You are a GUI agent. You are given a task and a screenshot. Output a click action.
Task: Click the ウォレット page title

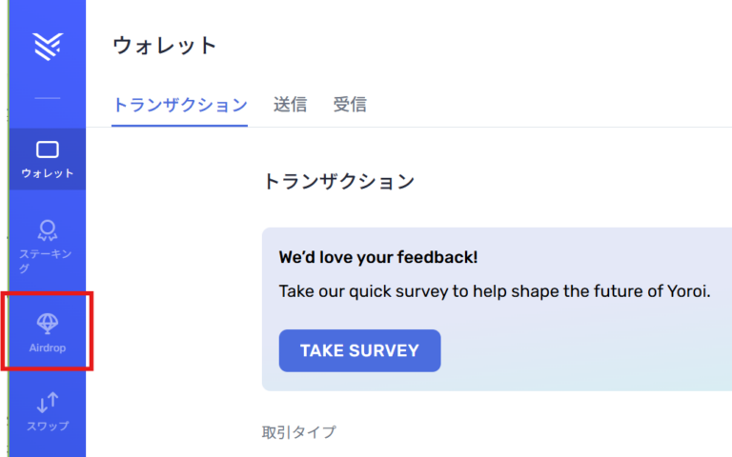pyautogui.click(x=165, y=45)
